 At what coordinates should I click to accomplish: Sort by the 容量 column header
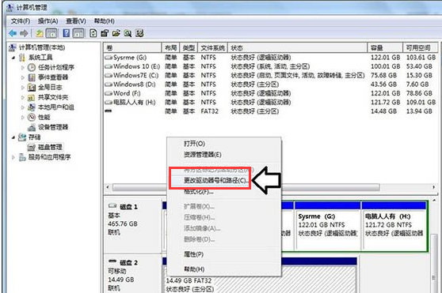point(385,47)
